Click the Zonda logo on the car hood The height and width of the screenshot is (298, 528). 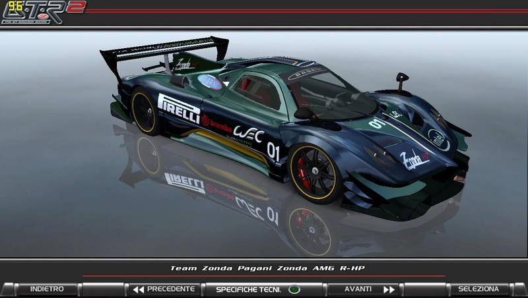(x=413, y=160)
